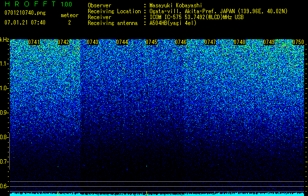Click the 0.6 kHz axis label
308x196 pixels.
coord(4,186)
